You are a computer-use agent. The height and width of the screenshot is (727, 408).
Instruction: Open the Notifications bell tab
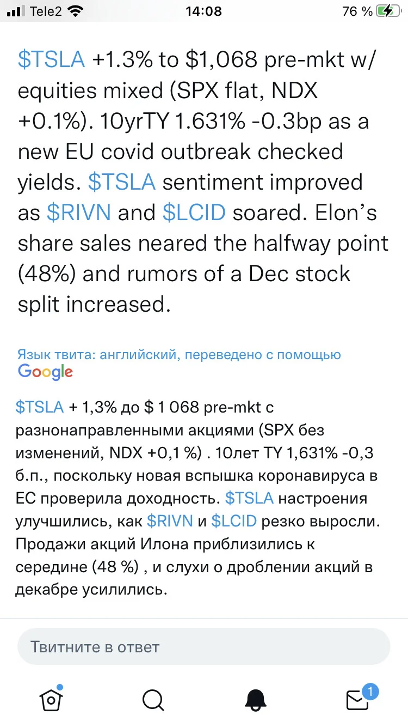255,699
